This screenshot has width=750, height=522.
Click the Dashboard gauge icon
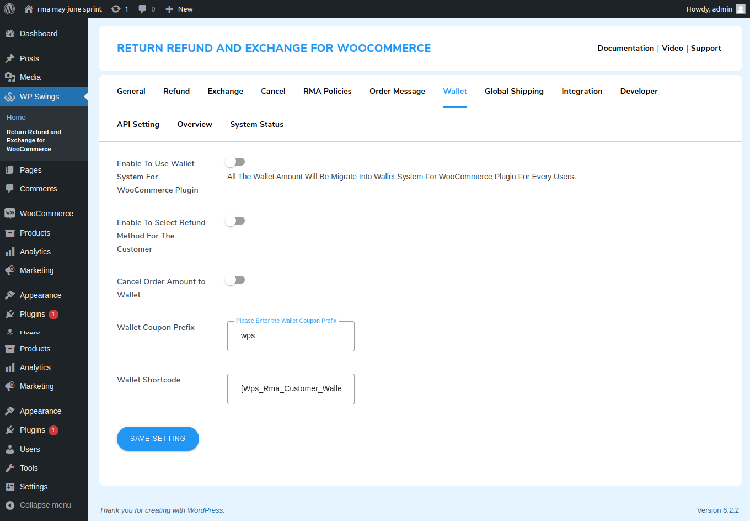10,34
